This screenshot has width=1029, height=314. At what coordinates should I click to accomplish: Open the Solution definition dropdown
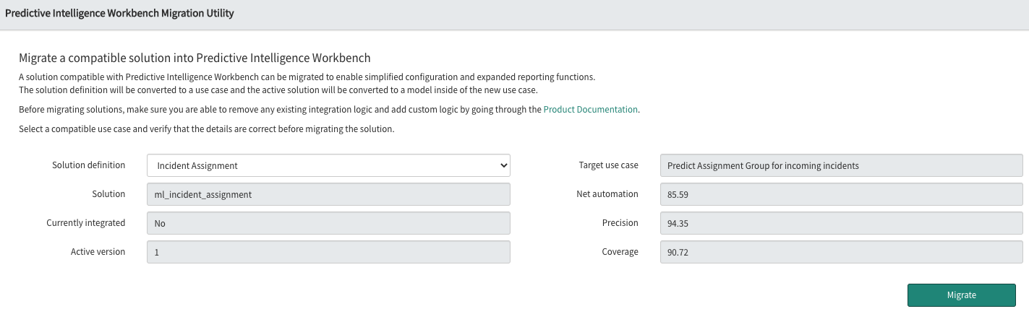328,165
